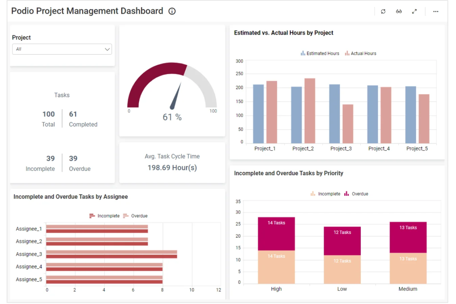
Task: Click the chevron on the Project selector
Action: click(107, 49)
